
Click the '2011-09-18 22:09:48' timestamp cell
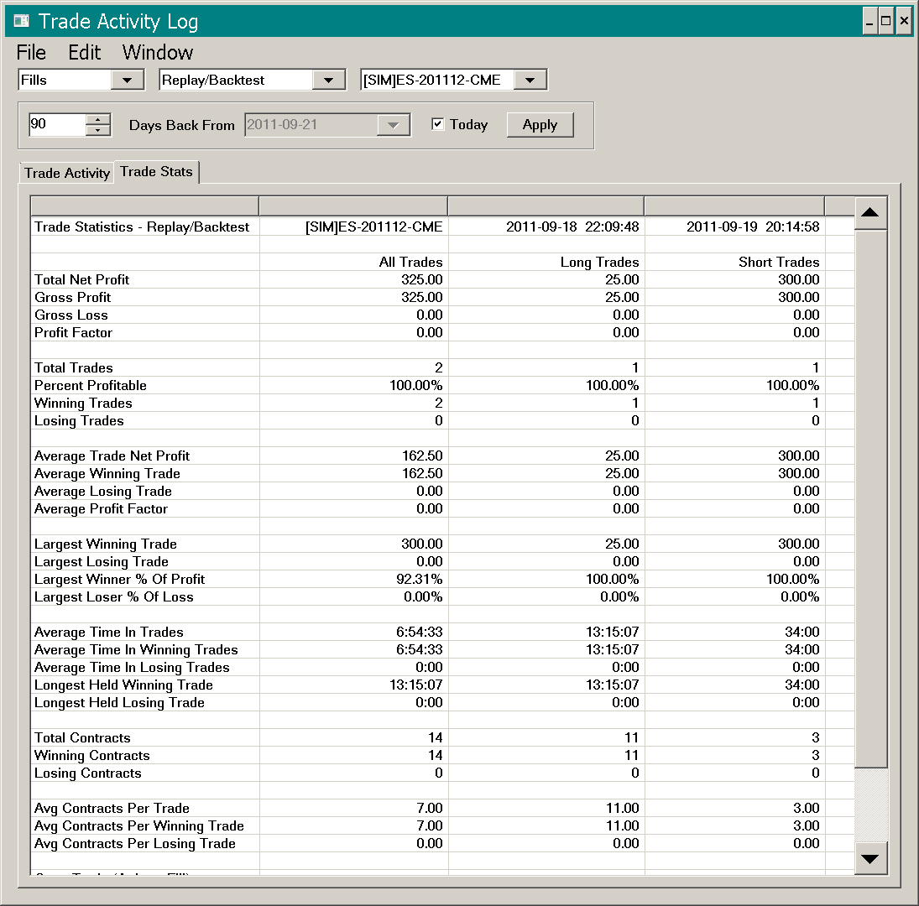click(572, 226)
